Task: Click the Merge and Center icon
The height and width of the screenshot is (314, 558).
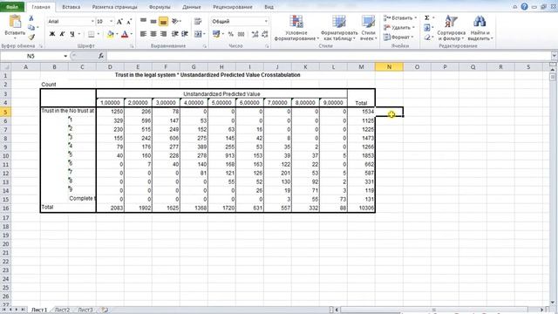Action: tap(198, 34)
